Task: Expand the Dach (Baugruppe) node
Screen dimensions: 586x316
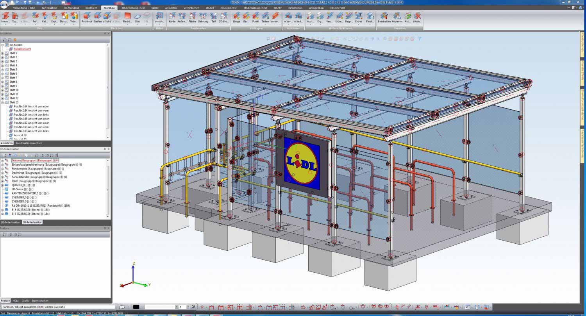Action: (x=2, y=181)
